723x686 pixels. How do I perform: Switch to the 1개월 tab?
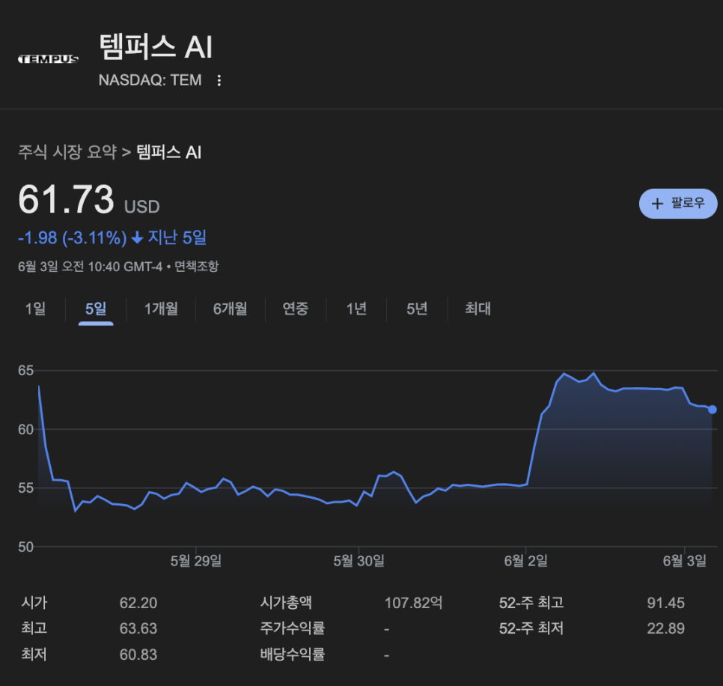pos(162,309)
